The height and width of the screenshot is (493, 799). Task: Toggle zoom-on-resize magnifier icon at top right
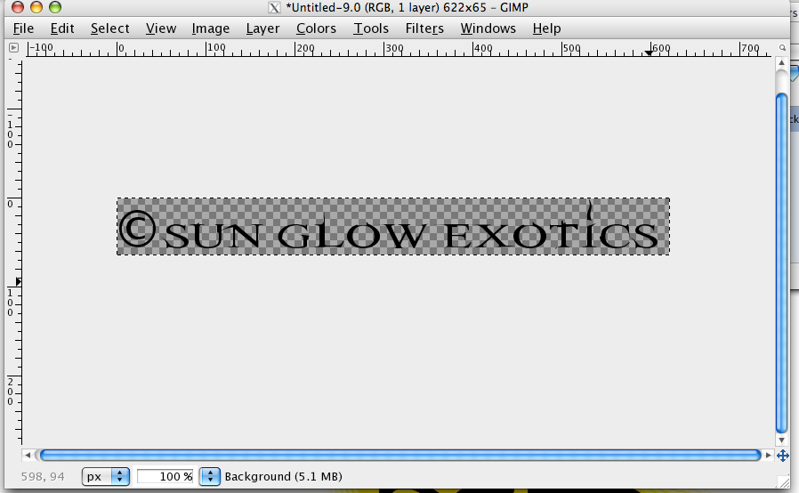[782, 47]
